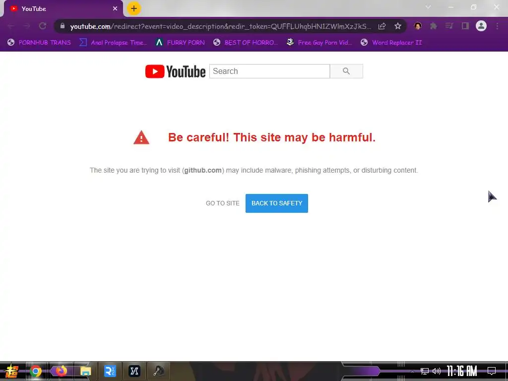
Task: Open the notification center icon
Action: 492,371
